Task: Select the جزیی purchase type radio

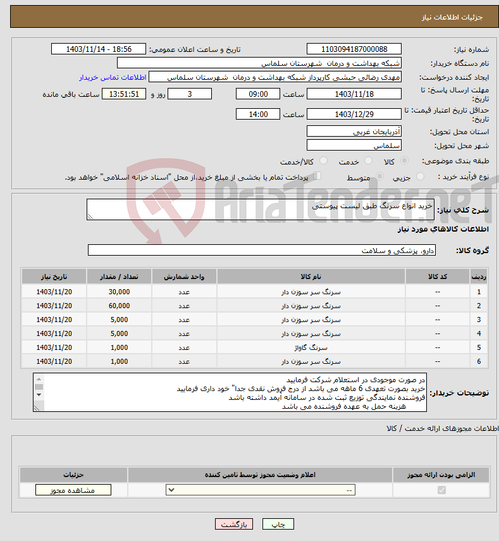Action: [x=420, y=177]
